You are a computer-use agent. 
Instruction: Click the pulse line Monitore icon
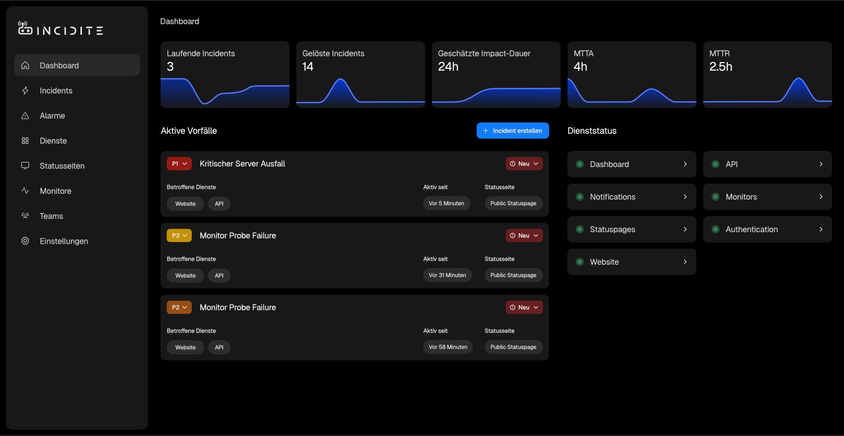click(25, 191)
